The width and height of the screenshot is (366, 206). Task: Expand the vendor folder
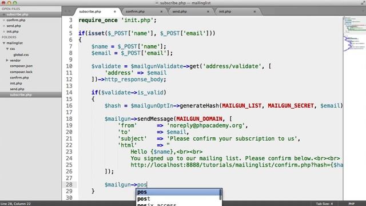click(7, 60)
